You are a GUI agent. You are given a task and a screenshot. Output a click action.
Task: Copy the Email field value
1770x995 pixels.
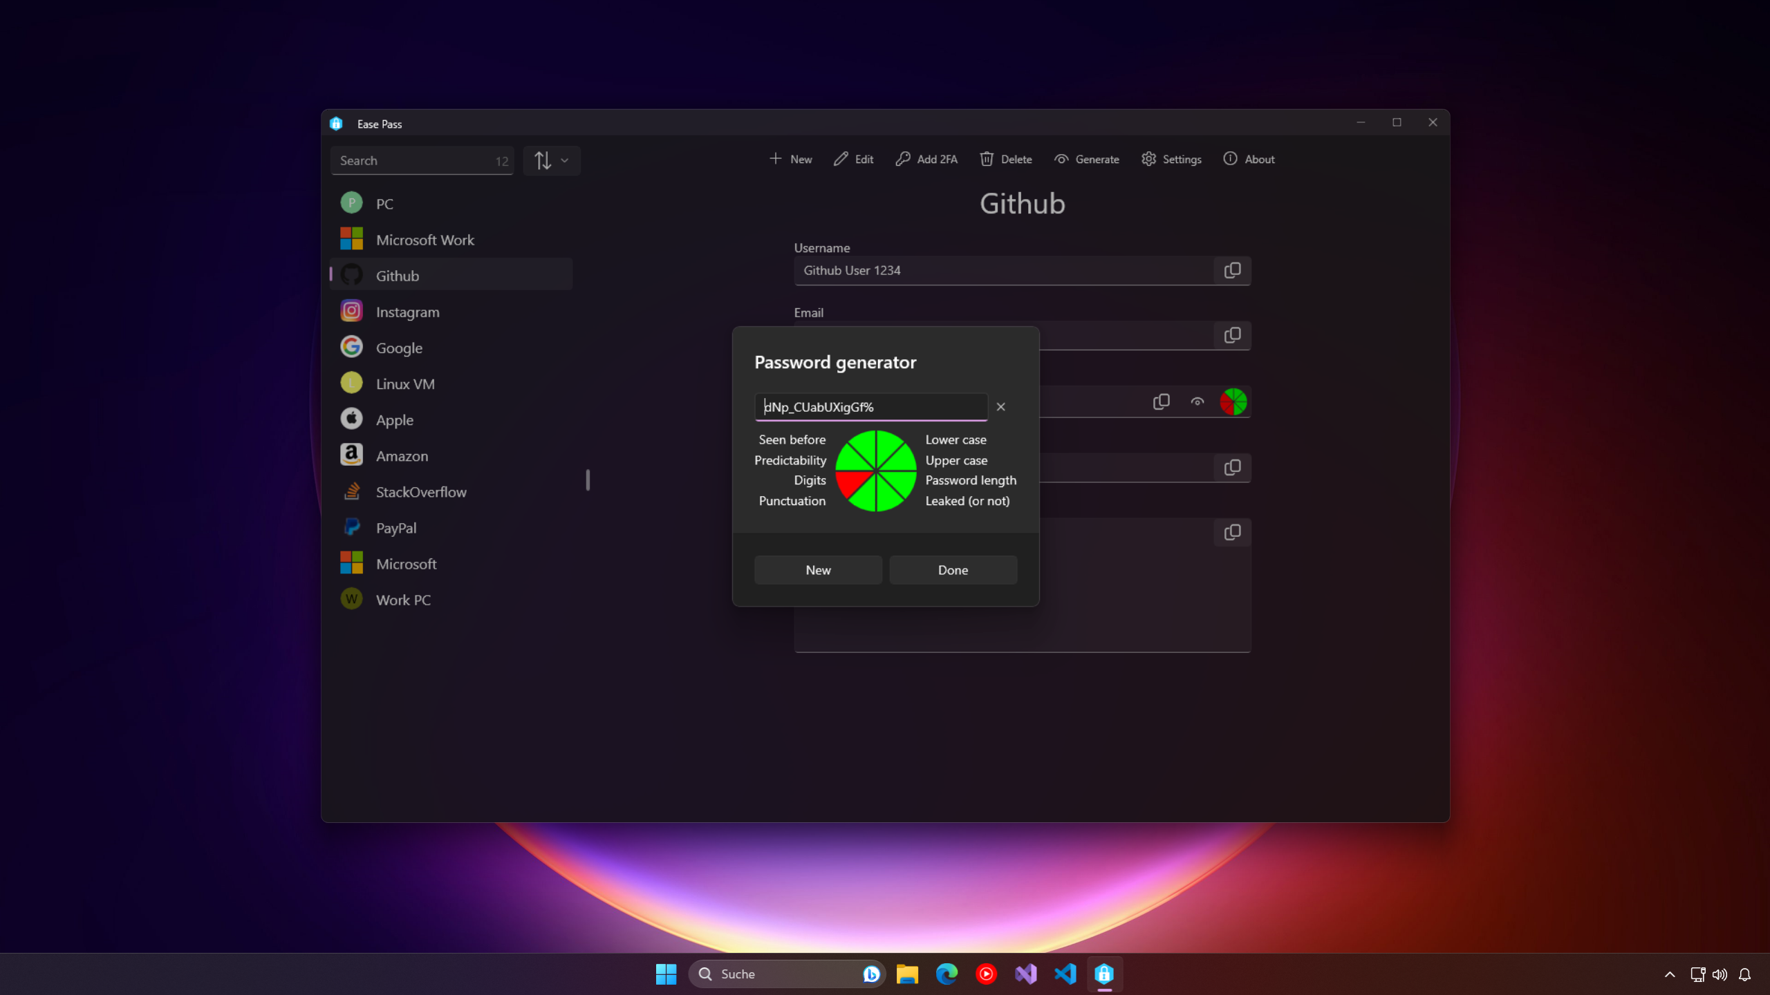coord(1232,335)
